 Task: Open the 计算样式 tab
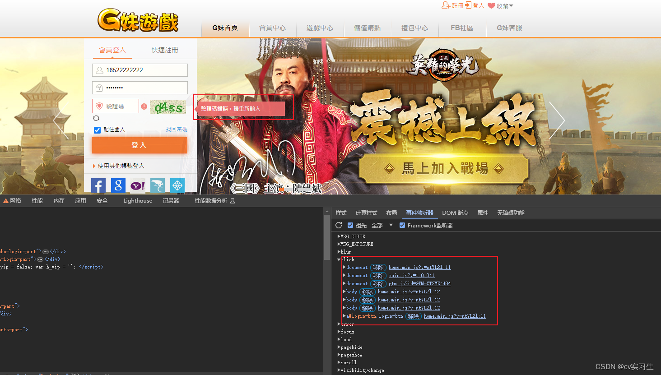tap(366, 213)
